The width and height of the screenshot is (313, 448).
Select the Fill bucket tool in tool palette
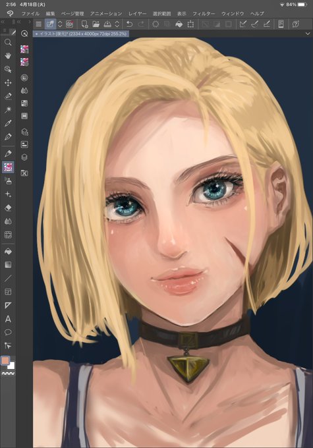pyautogui.click(x=8, y=252)
